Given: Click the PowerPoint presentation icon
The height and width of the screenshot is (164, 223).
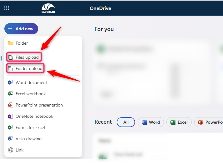Looking at the screenshot, I should [11, 105].
